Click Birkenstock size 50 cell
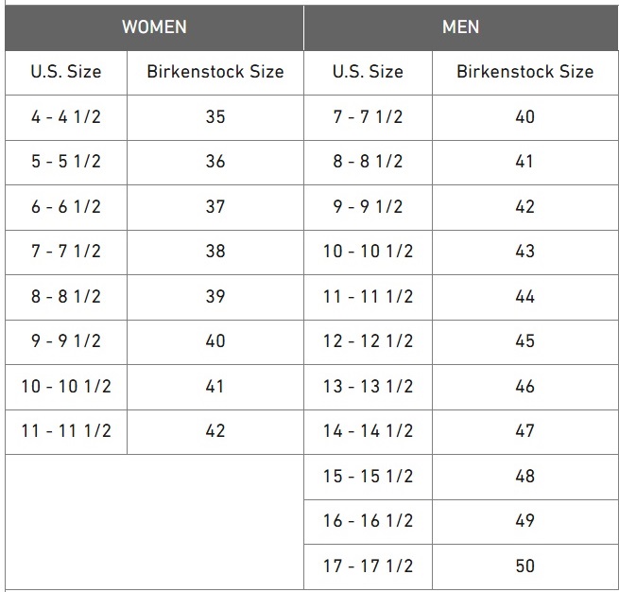The height and width of the screenshot is (592, 619). pos(524,566)
